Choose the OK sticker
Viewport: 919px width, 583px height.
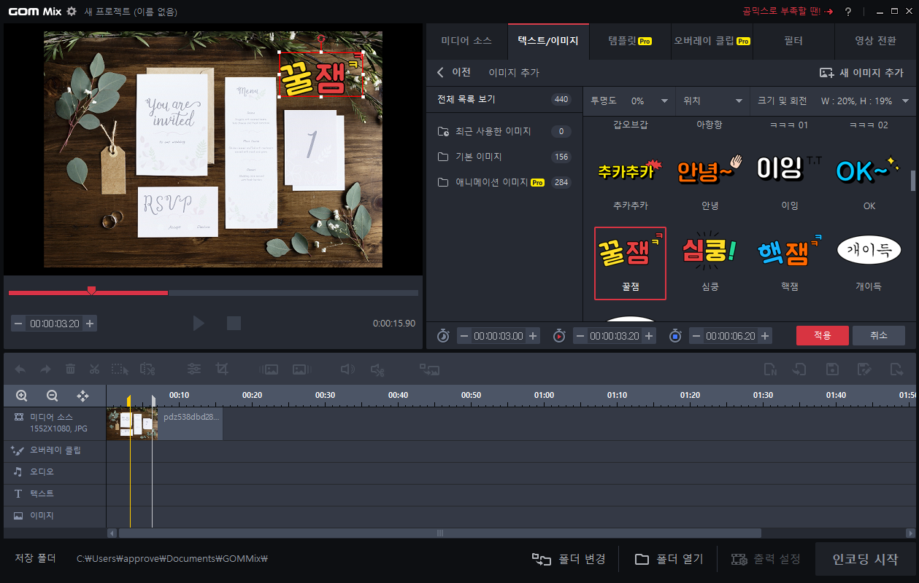tap(869, 179)
